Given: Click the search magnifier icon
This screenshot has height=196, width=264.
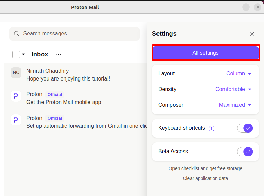Looking at the screenshot, I should point(16,34).
